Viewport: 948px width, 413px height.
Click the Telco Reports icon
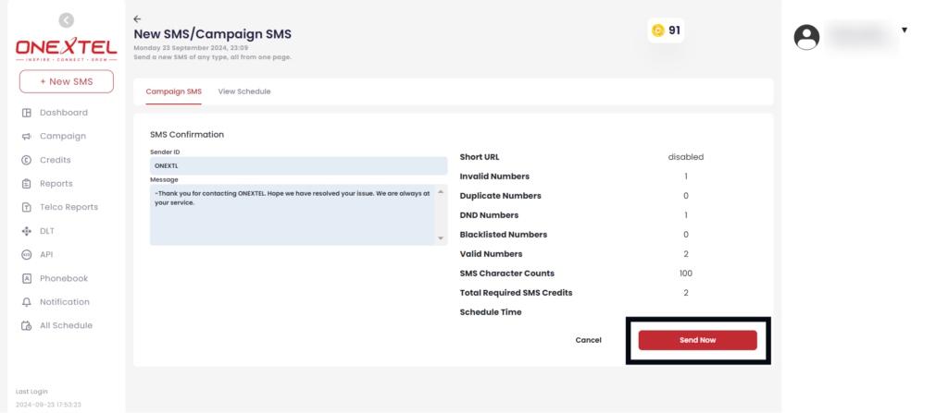click(x=27, y=207)
